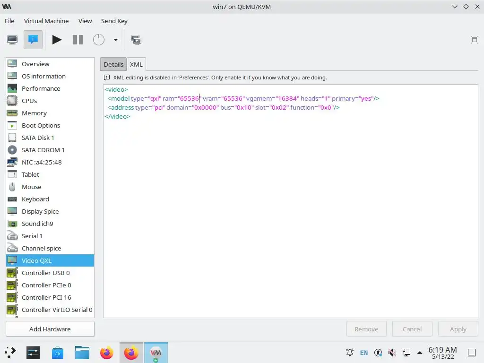Open the View menu
Image resolution: width=484 pixels, height=363 pixels.
85,21
